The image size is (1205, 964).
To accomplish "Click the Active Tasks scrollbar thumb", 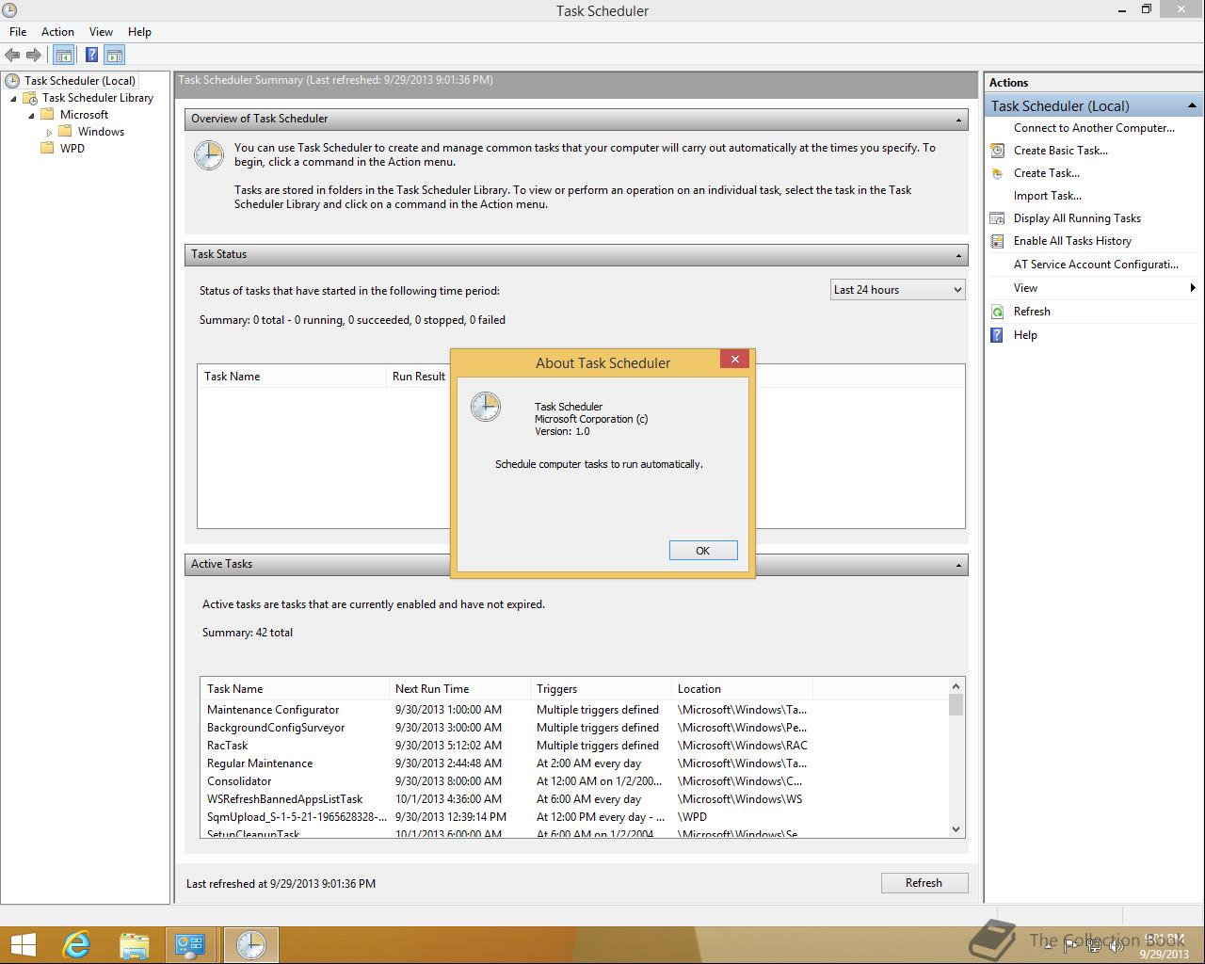I will pos(956,705).
